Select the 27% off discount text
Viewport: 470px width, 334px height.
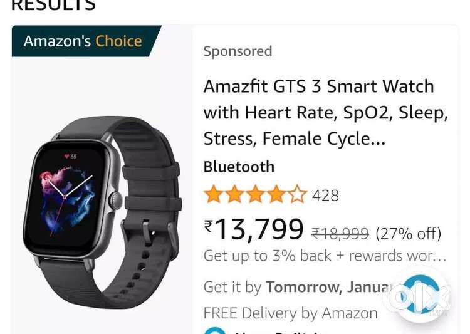coord(409,234)
